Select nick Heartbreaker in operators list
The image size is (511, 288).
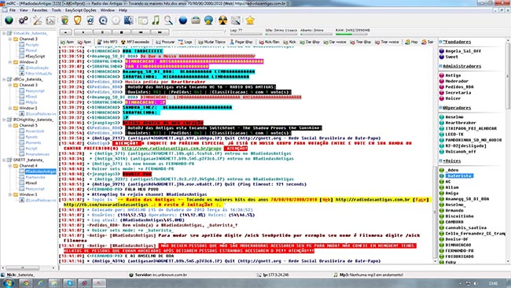[461, 123]
